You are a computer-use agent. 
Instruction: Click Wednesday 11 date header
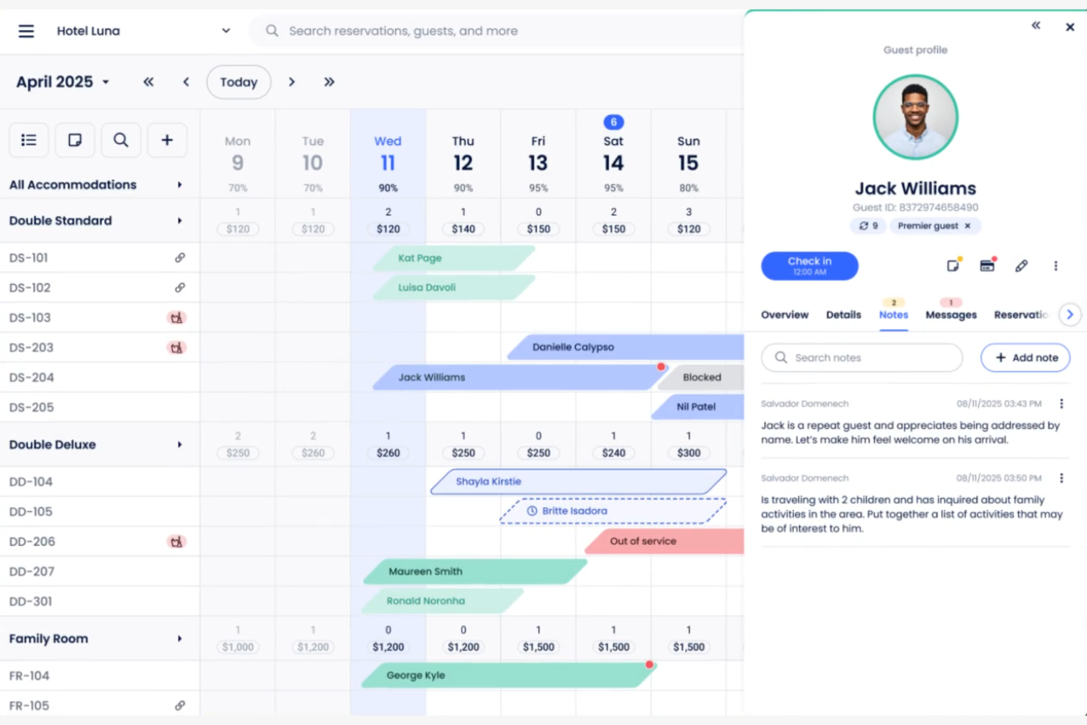388,153
